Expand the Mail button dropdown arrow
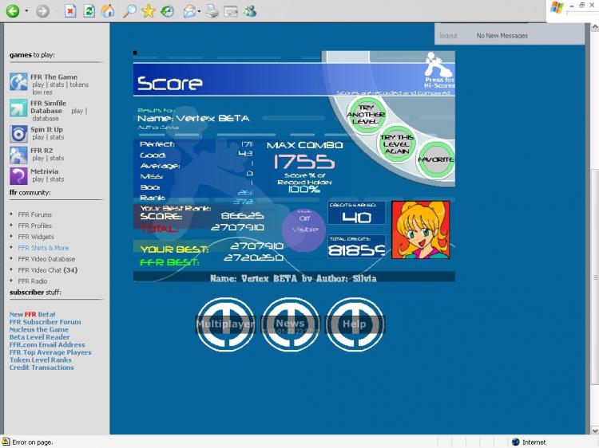 click(199, 11)
